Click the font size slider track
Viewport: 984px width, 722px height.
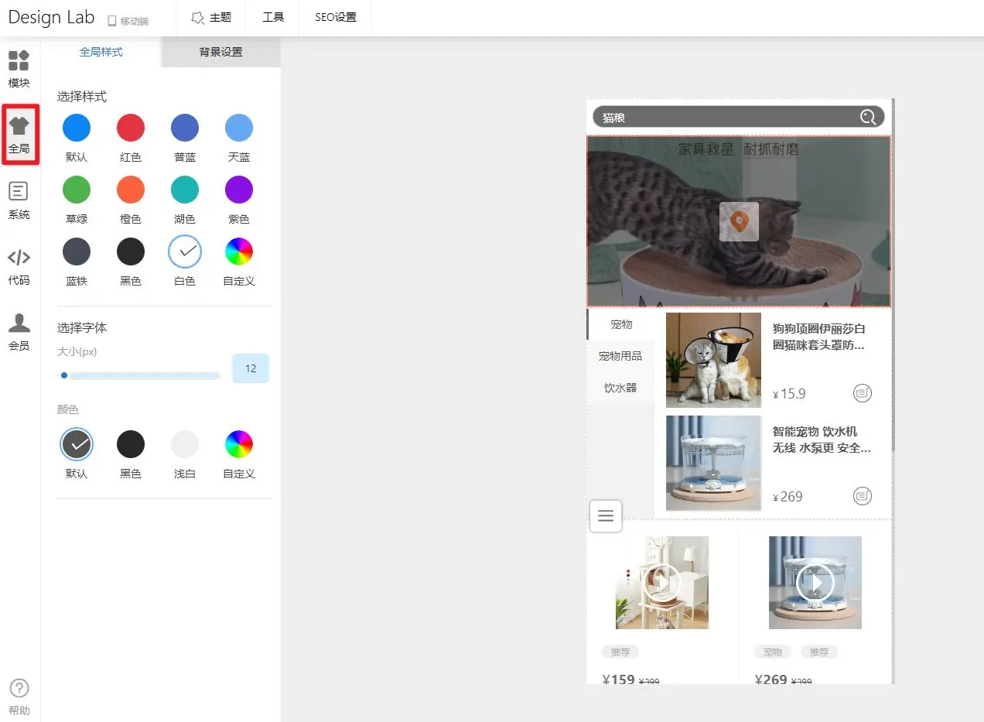click(144, 376)
